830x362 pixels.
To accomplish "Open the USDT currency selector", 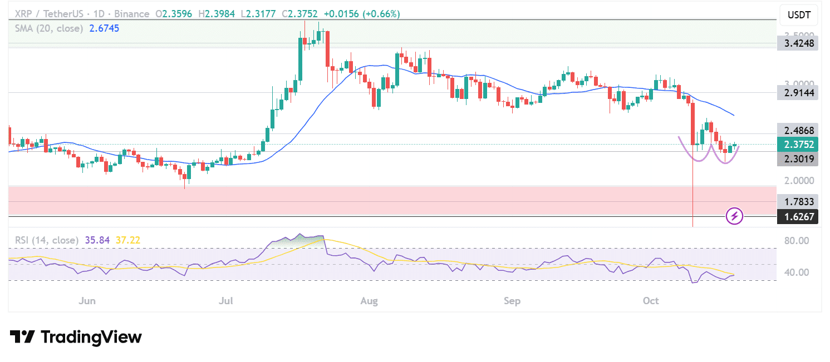I will point(799,15).
